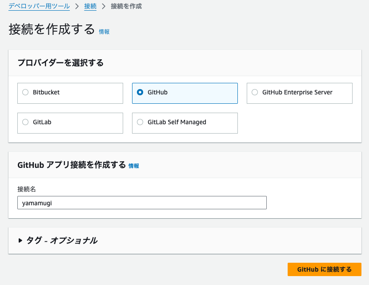The height and width of the screenshot is (285, 369).
Task: Select the Bitbucket radio button
Action: pyautogui.click(x=25, y=92)
